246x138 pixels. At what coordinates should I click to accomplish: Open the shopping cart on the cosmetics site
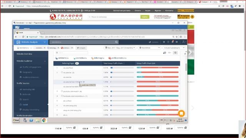click(x=185, y=16)
